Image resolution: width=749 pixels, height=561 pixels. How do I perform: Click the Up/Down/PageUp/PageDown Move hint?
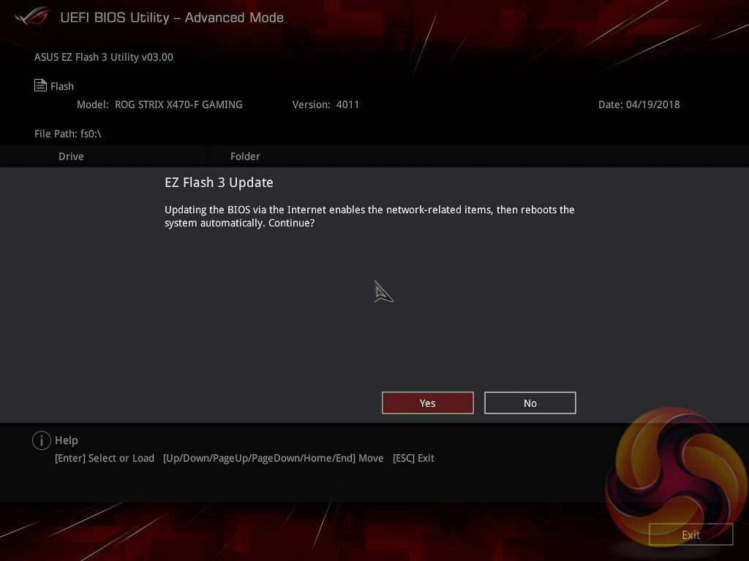click(x=274, y=458)
